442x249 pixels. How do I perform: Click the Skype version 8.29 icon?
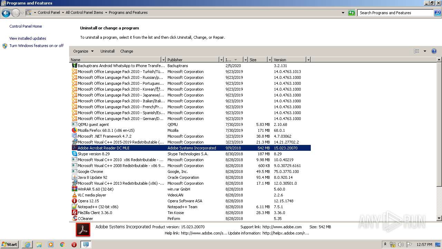click(74, 154)
